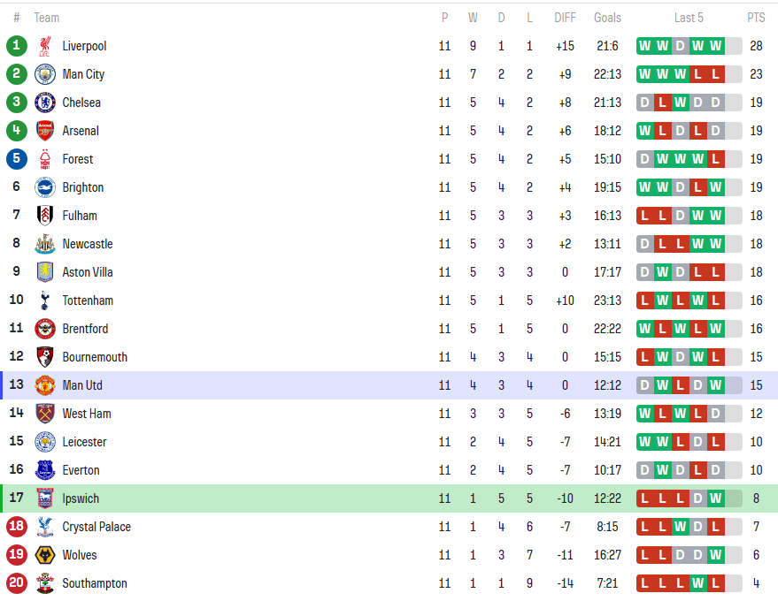Click the Goals column header

pos(607,18)
